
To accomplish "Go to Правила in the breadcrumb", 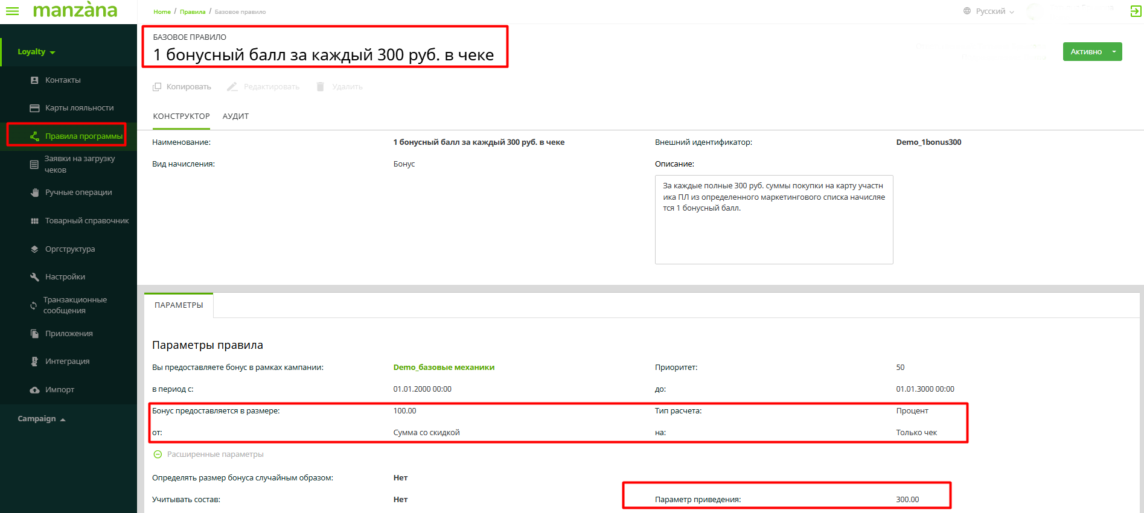I will (193, 12).
